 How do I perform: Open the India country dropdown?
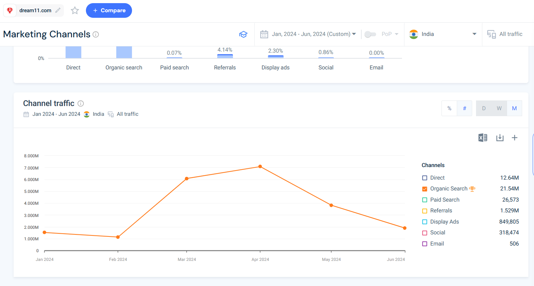(x=443, y=34)
